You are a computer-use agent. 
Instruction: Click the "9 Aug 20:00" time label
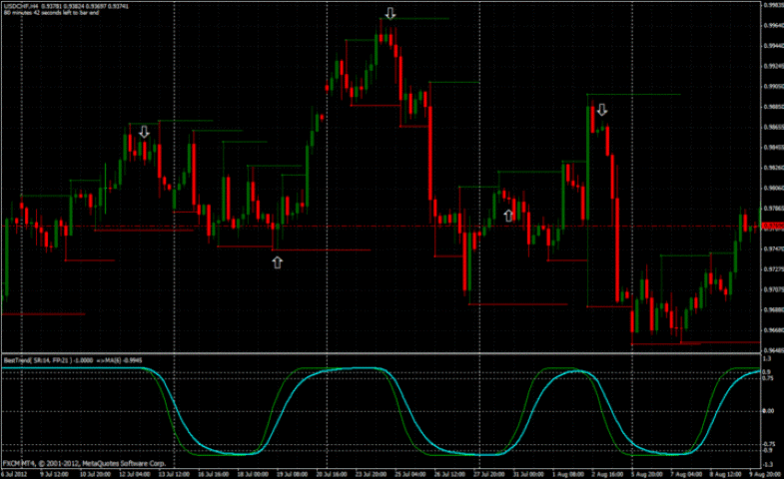coord(765,474)
